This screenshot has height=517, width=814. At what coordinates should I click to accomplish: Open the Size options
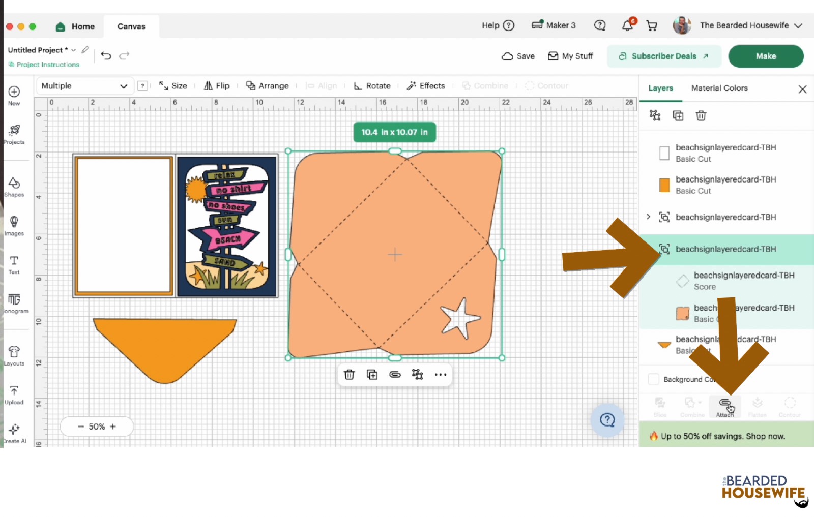[x=173, y=86]
